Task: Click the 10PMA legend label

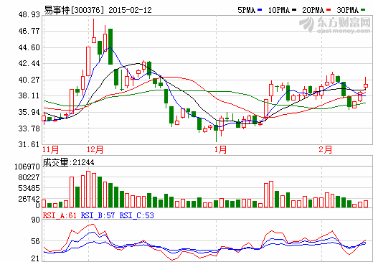Action: (x=279, y=10)
